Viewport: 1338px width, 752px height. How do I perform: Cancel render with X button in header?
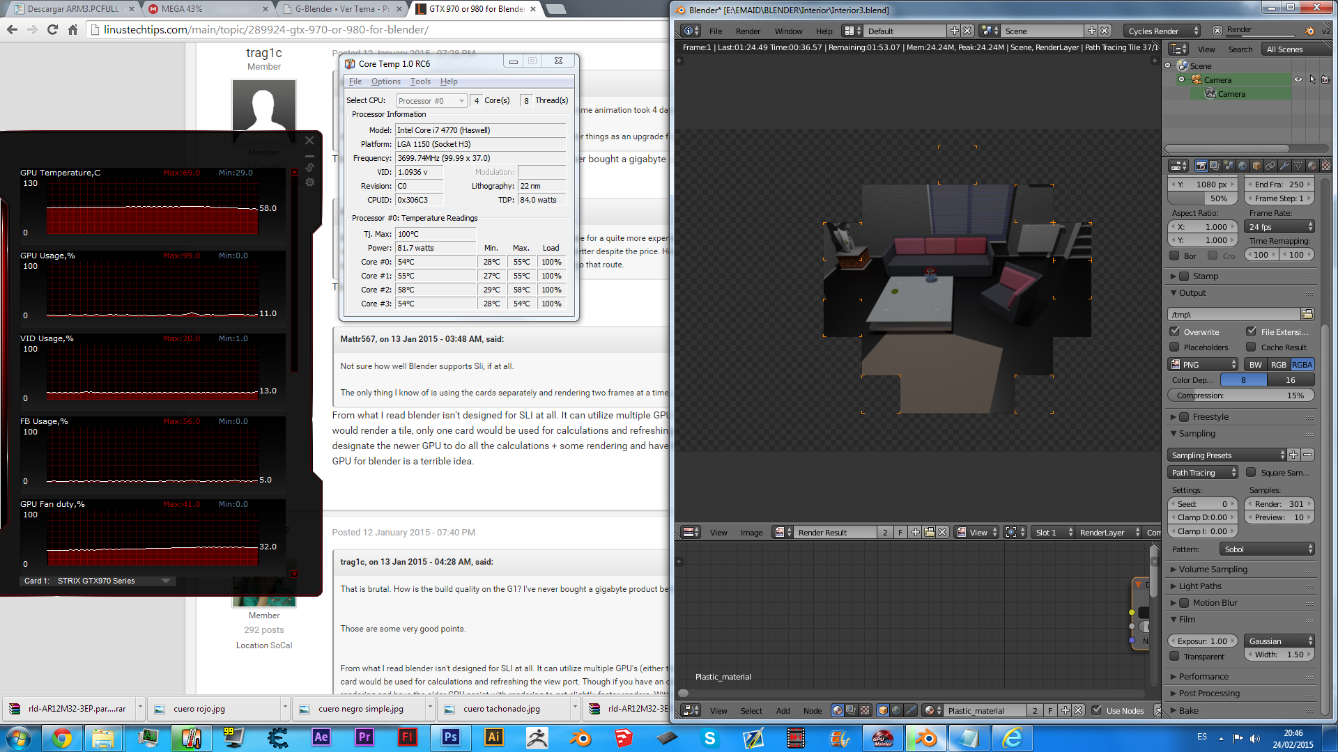point(1217,30)
